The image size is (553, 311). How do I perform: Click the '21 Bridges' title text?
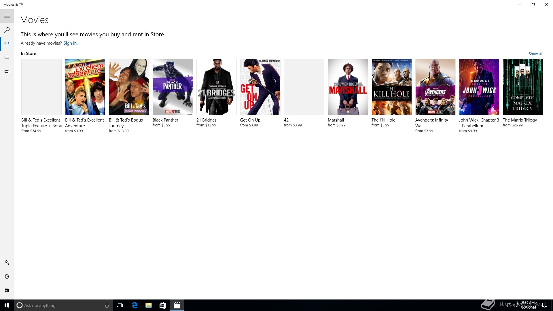coord(206,120)
